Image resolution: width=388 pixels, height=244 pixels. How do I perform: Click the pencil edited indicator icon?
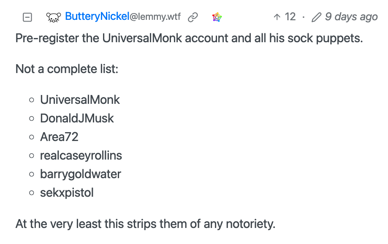pos(316,17)
